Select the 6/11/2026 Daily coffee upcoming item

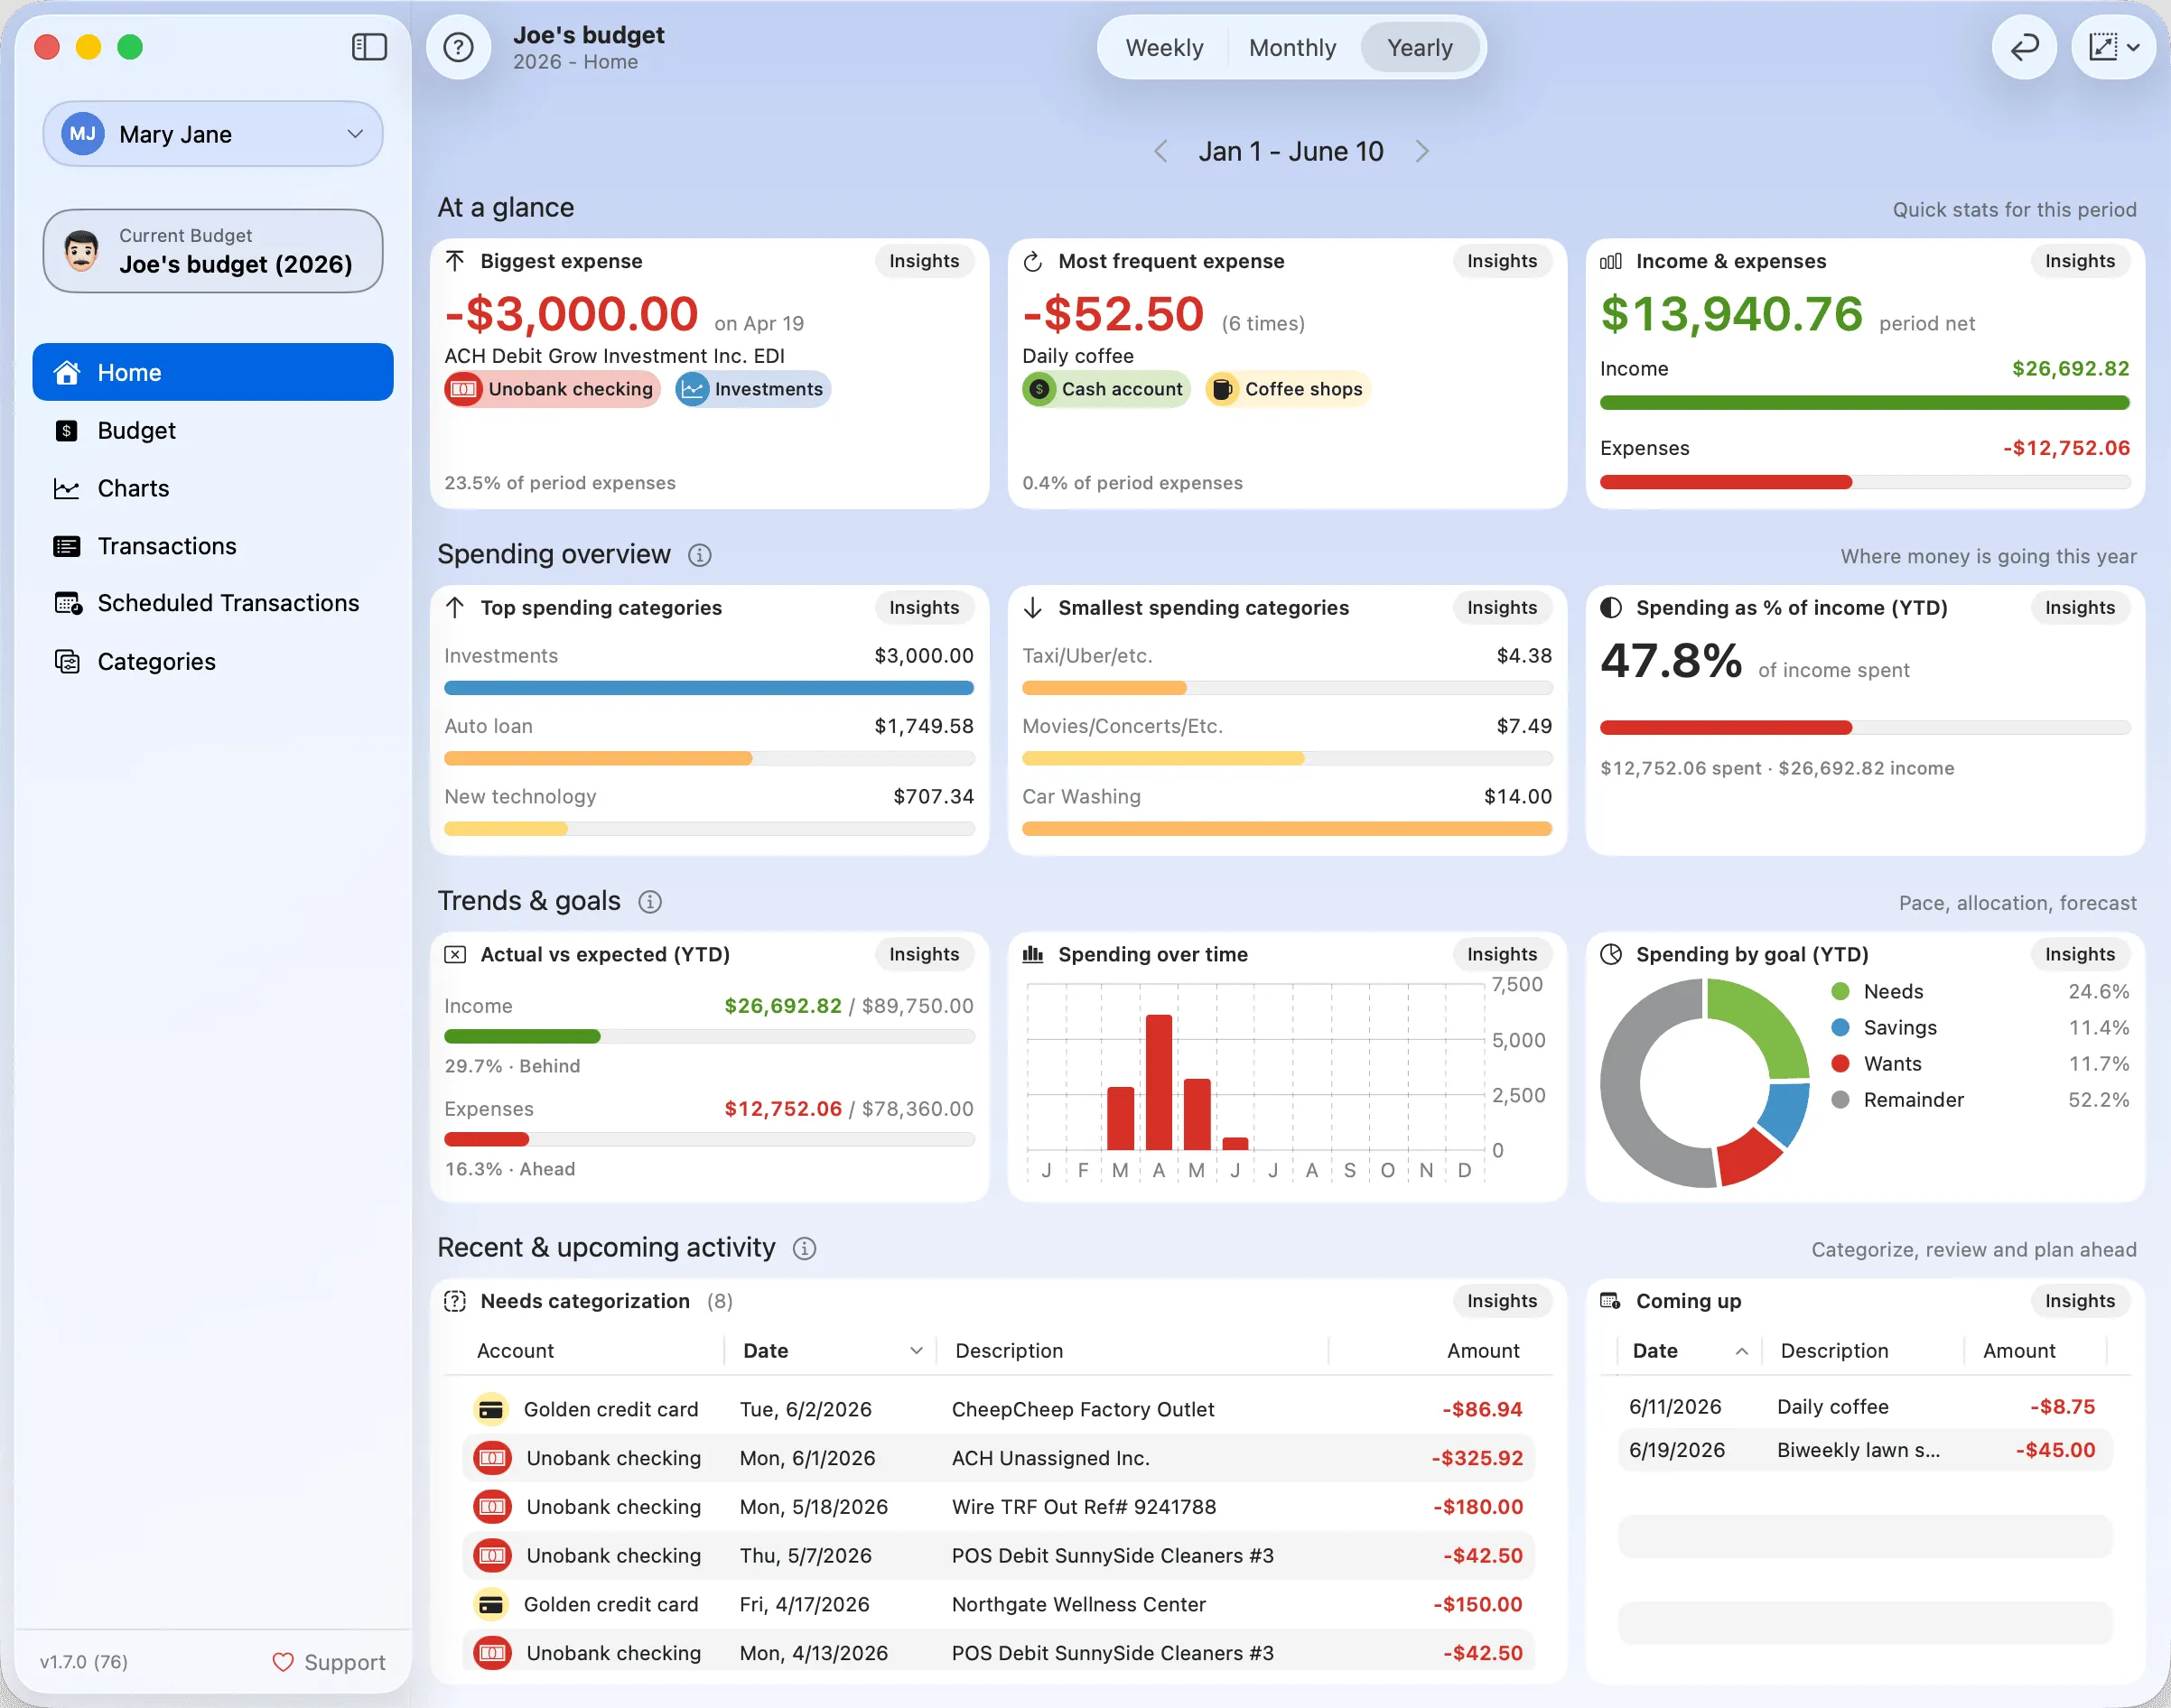coord(1865,1407)
